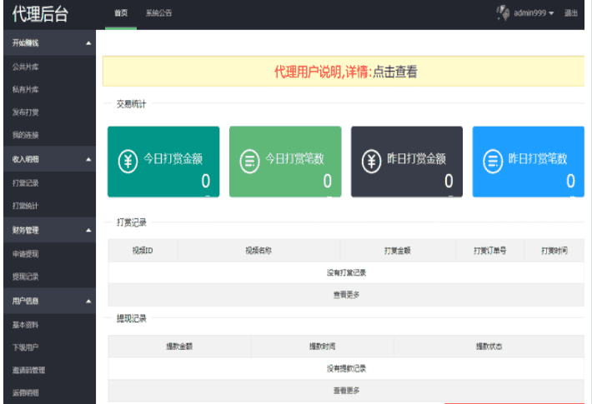Click the list icon on 今日打赏笔数 card
The height and width of the screenshot is (404, 592).
click(x=249, y=162)
